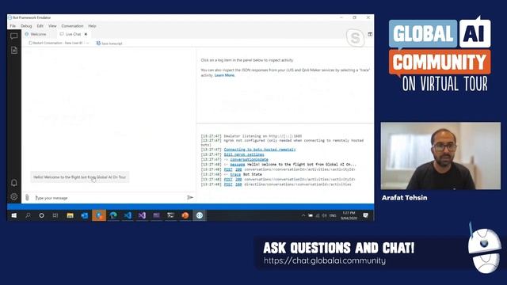Open the Conversation menu
507x285 pixels.
(x=72, y=26)
